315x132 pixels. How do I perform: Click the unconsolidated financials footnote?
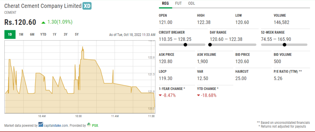tap(283, 123)
